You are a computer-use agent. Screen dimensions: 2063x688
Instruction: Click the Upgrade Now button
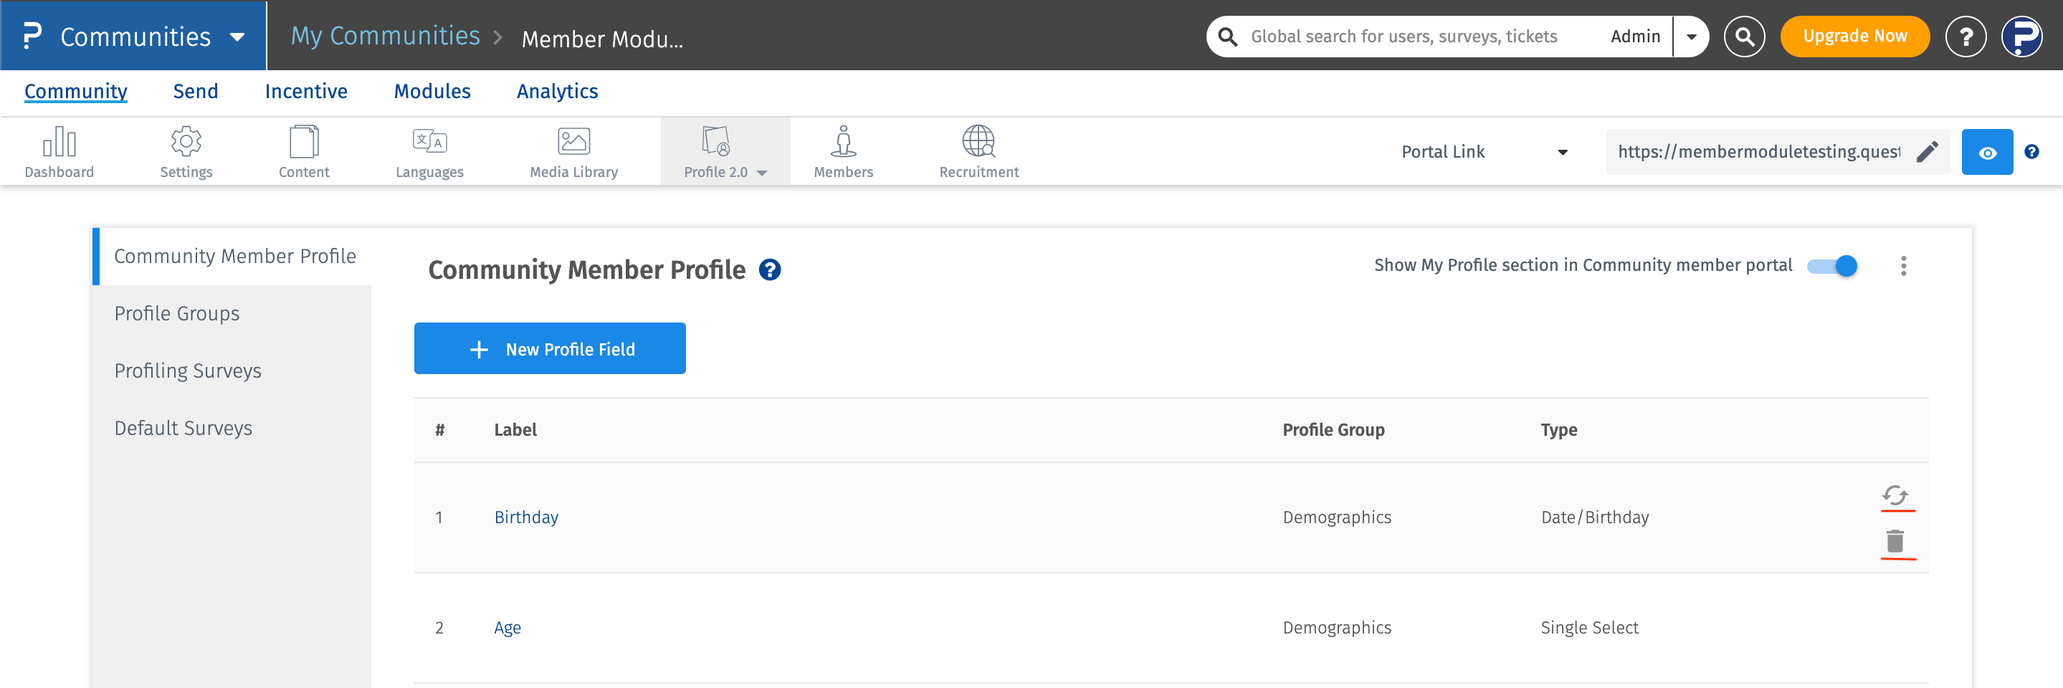(1854, 37)
